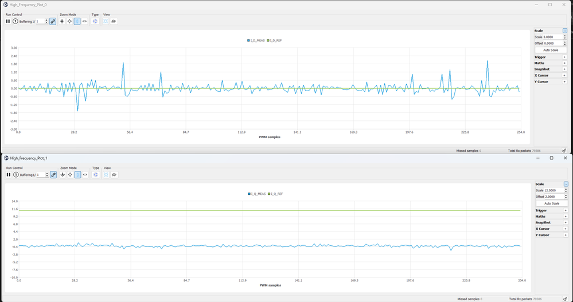Collapse the Scale section in top plot
This screenshot has height=302, width=573.
565,31
